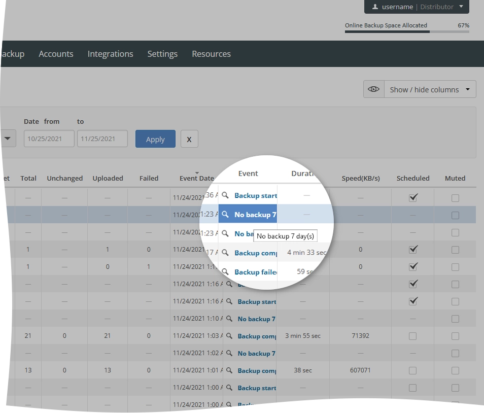Click the 71392 speed value
This screenshot has height=413, width=484.
pos(361,335)
